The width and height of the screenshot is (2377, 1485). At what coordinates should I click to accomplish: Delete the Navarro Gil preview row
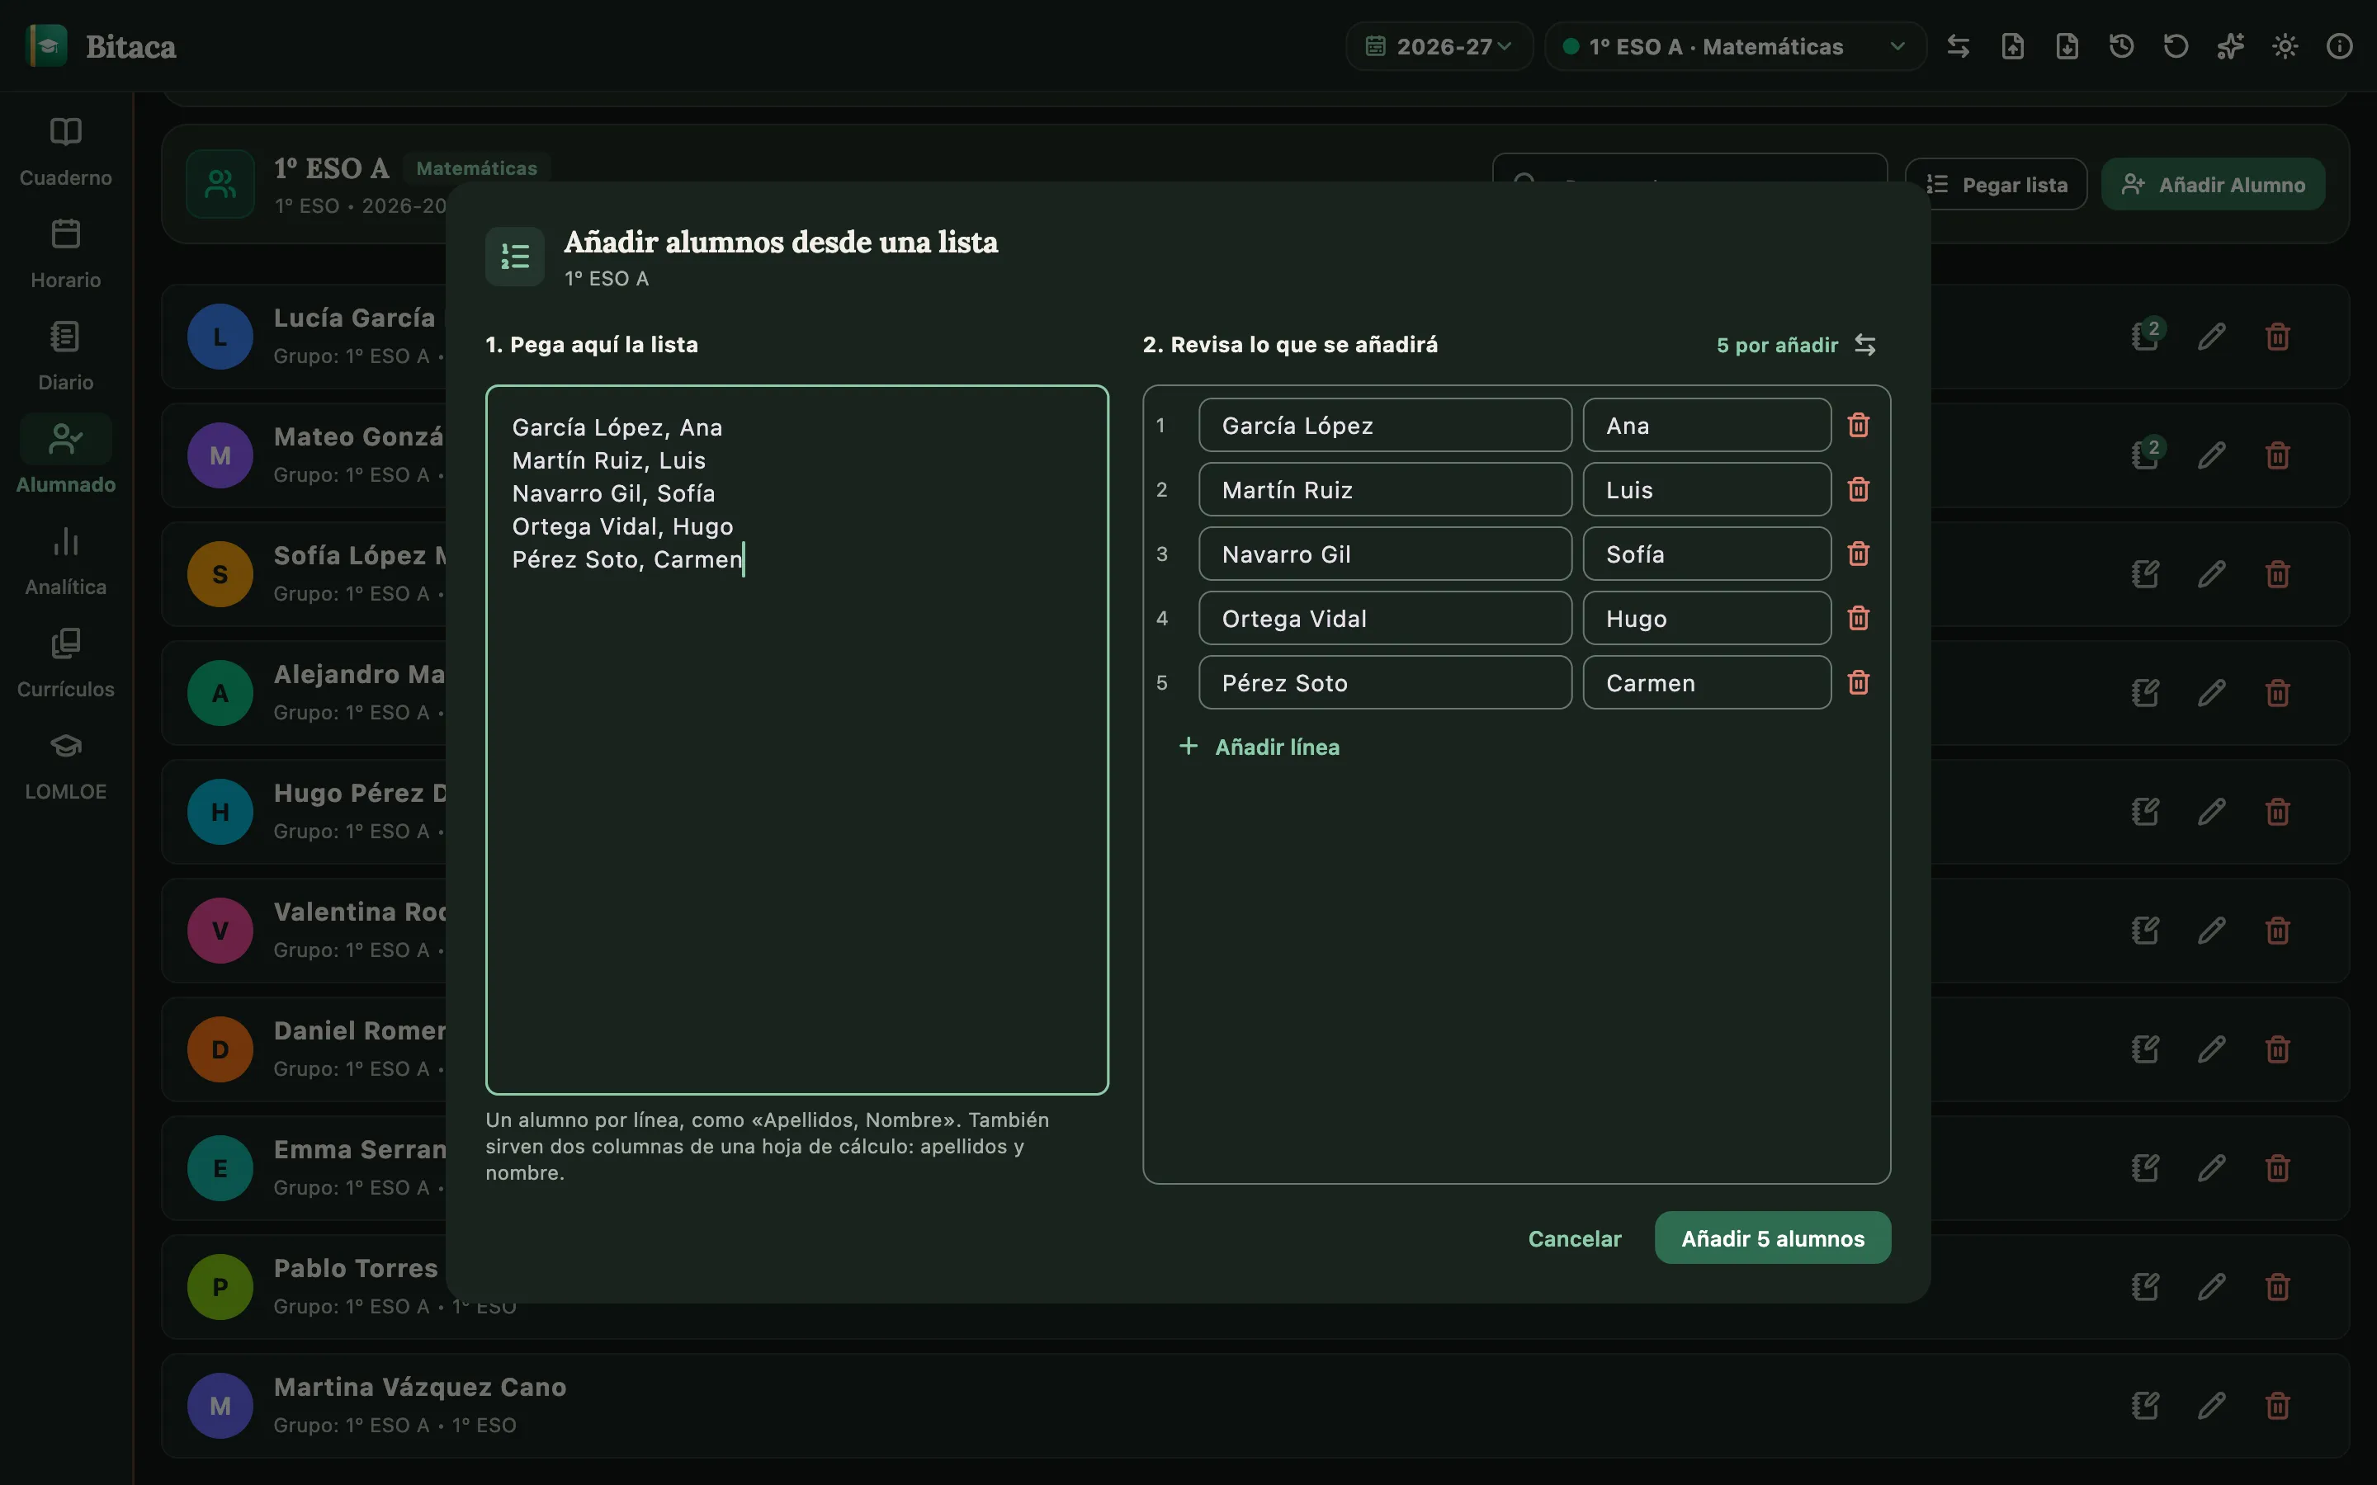pyautogui.click(x=1859, y=554)
